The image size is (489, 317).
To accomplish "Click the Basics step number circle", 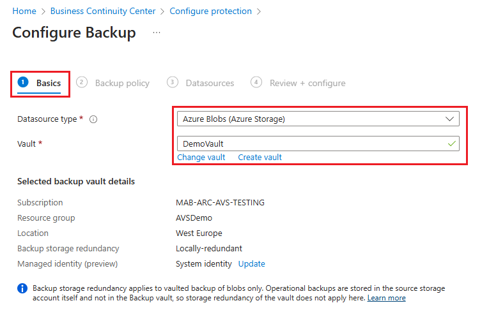I will [x=24, y=82].
